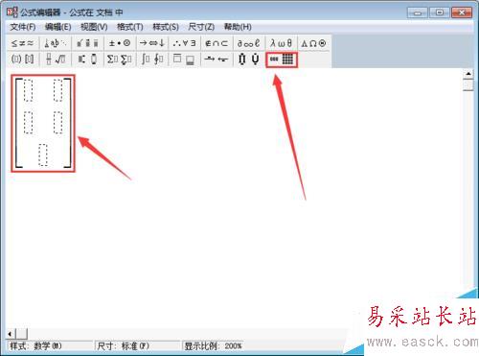
Task: Open the operator symbols palette (±•⊗)
Action: click(x=120, y=43)
